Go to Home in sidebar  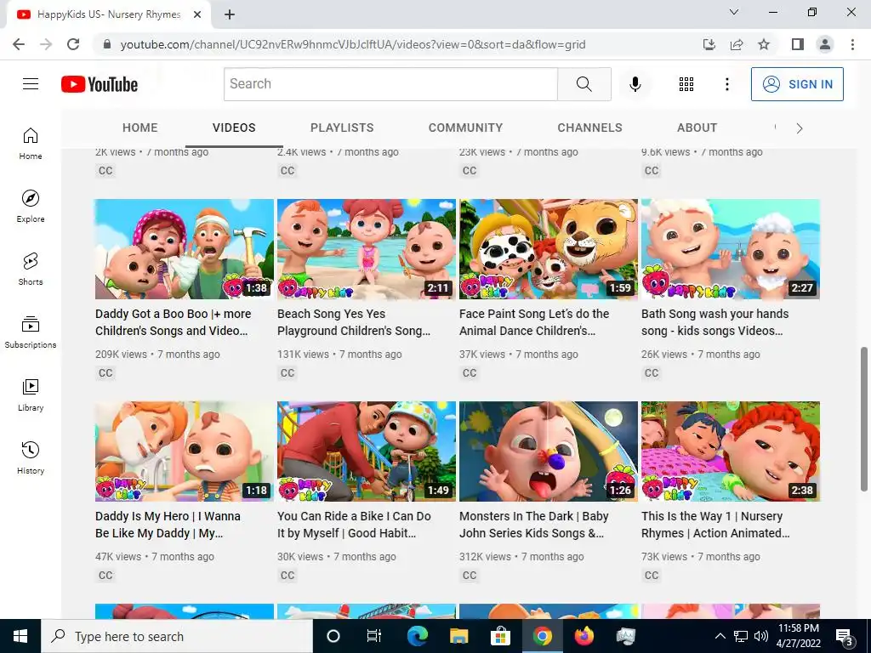(31, 143)
